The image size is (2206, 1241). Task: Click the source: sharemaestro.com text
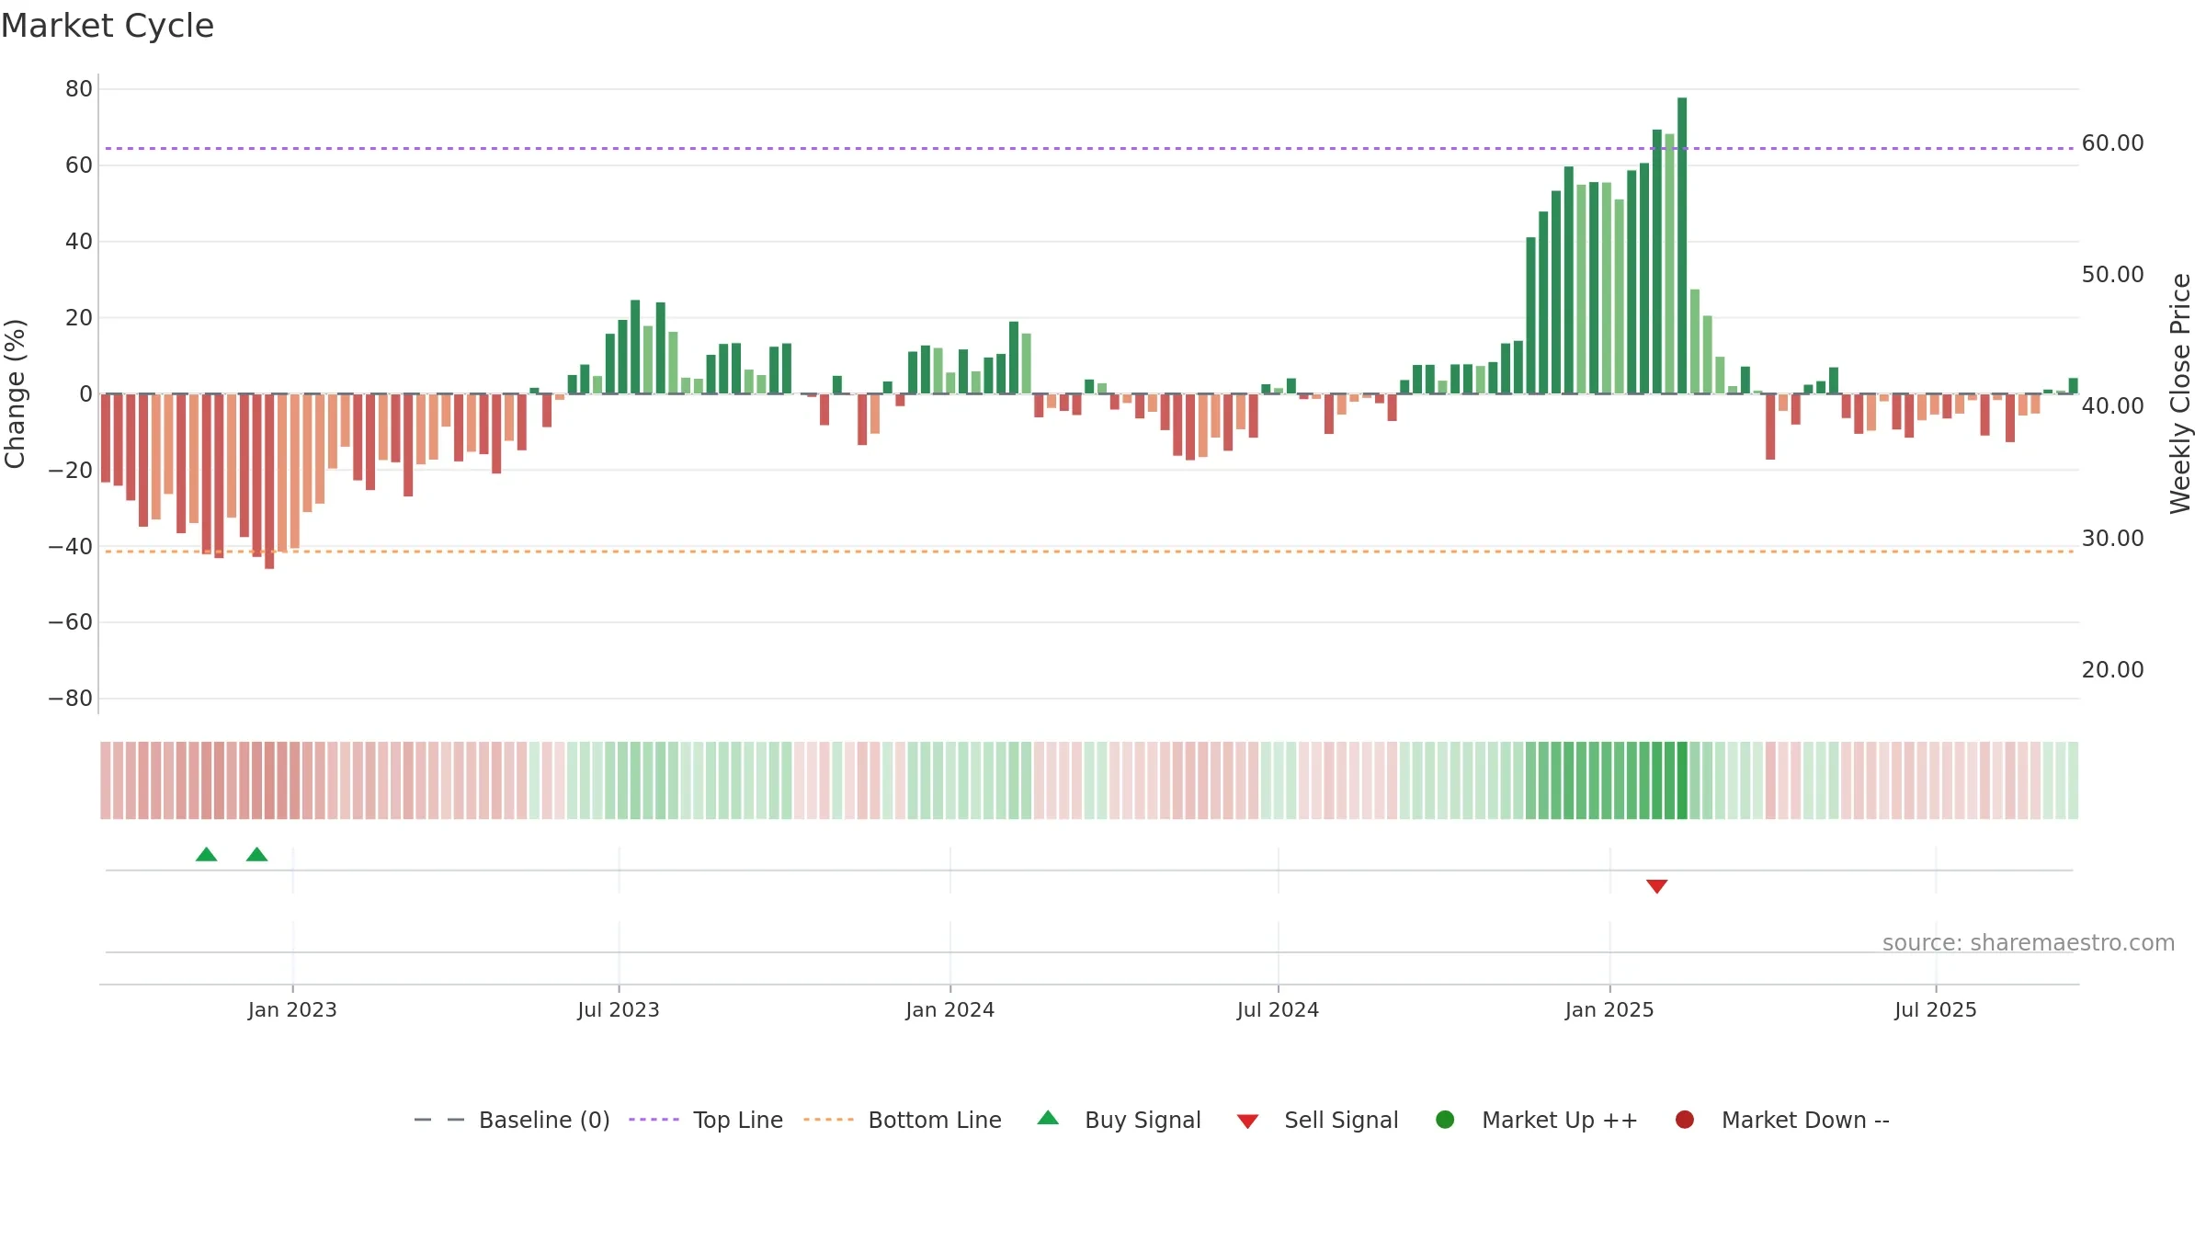click(x=2029, y=942)
